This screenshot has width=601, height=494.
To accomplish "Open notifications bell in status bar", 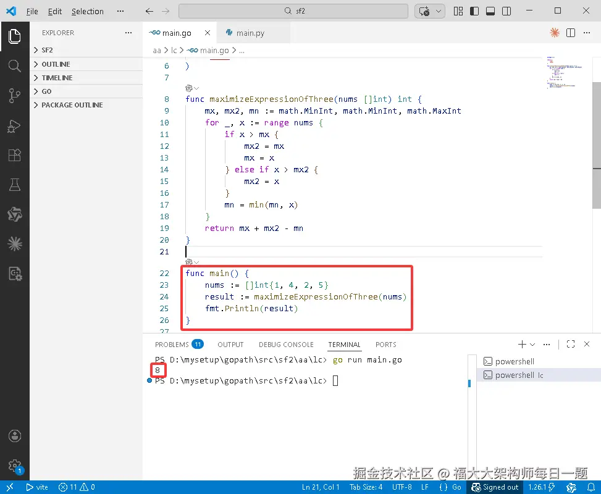I will pyautogui.click(x=591, y=487).
